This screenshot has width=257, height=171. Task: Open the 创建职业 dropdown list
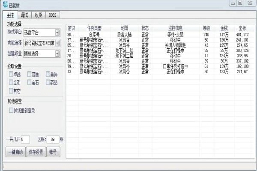coord(57,54)
